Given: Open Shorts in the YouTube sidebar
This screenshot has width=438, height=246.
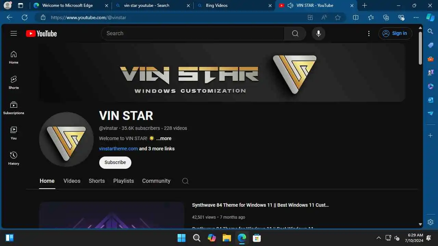Looking at the screenshot, I should 14,83.
